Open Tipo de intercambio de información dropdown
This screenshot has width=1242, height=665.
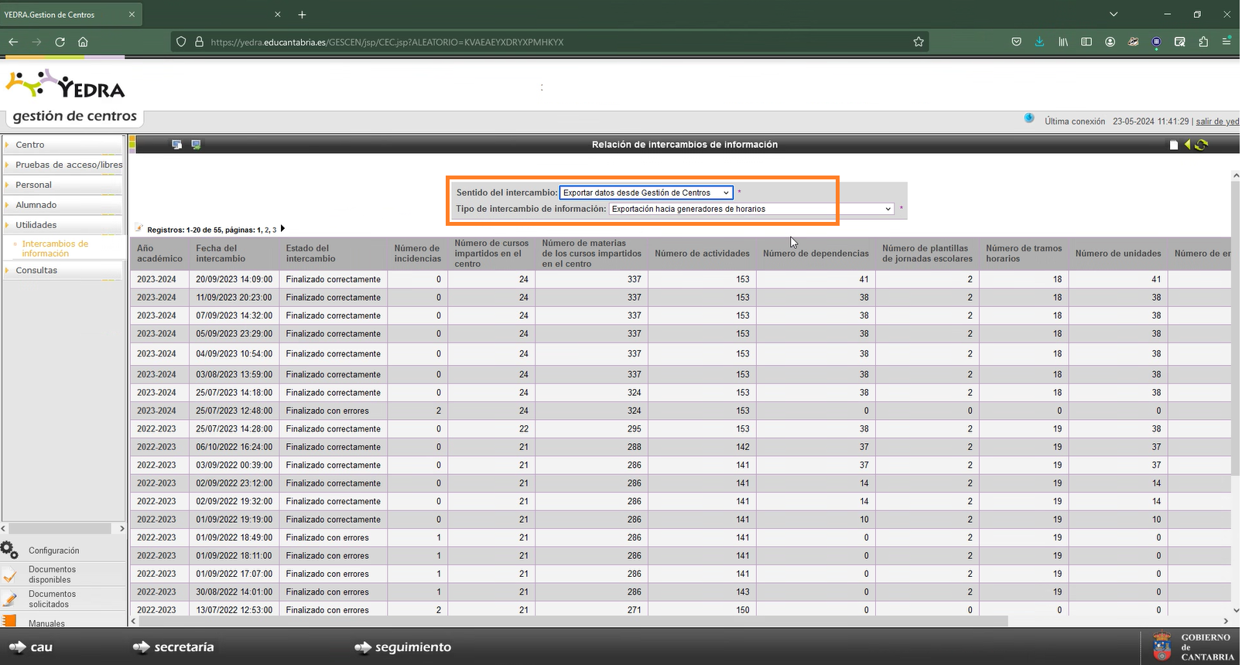[751, 209]
